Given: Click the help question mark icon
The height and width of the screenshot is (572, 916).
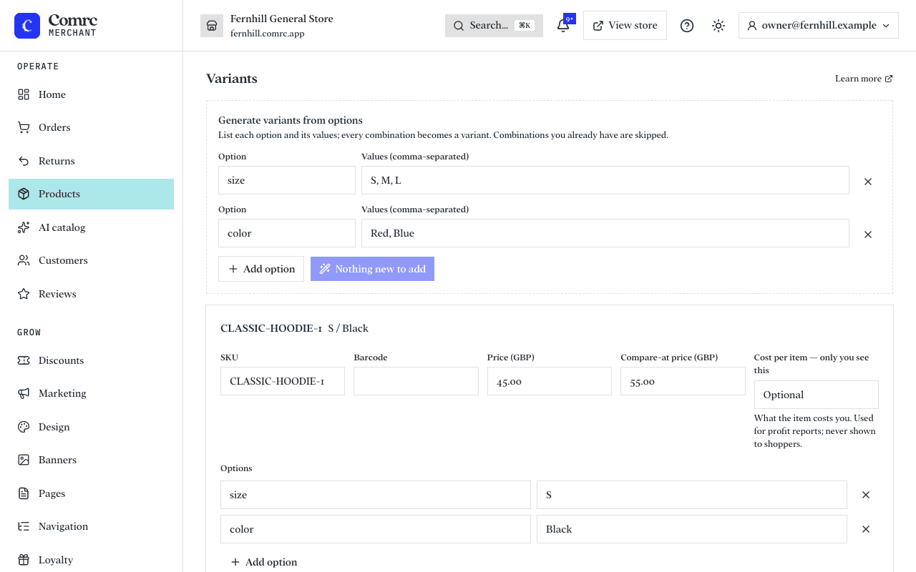Looking at the screenshot, I should click(x=687, y=26).
